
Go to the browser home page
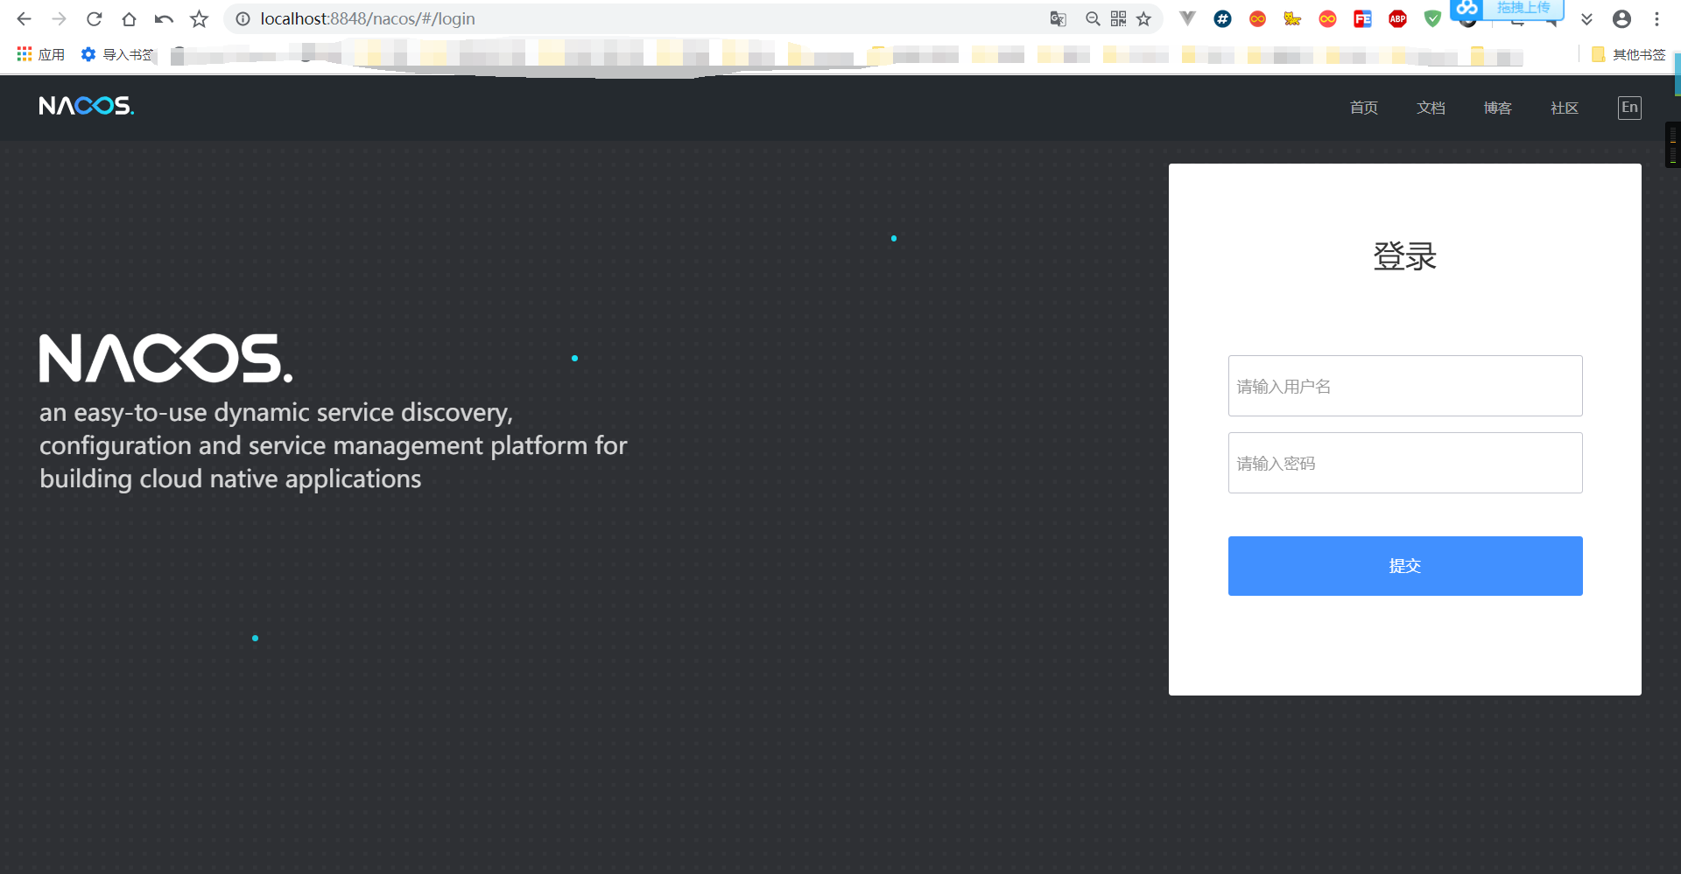pyautogui.click(x=129, y=18)
